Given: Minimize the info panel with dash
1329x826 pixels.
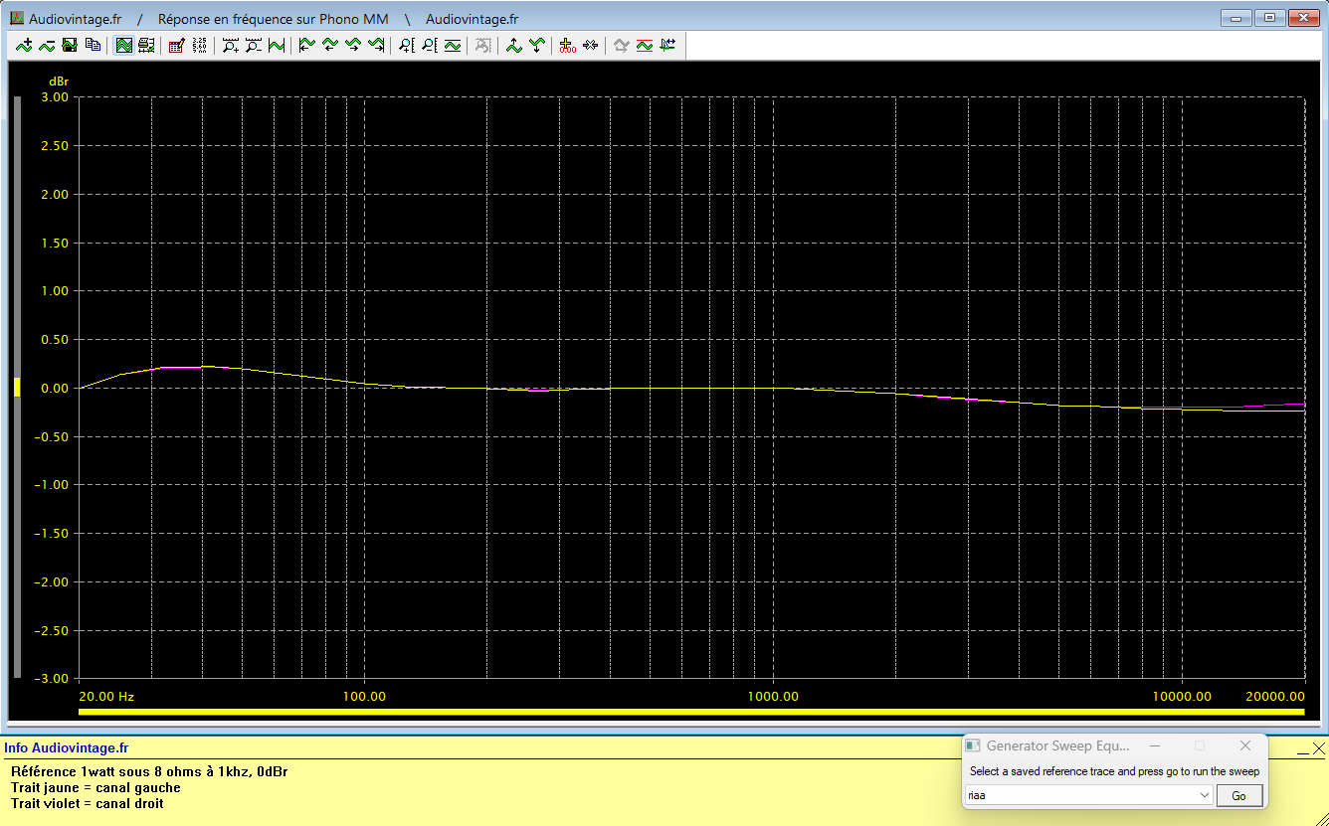Looking at the screenshot, I should (1302, 752).
